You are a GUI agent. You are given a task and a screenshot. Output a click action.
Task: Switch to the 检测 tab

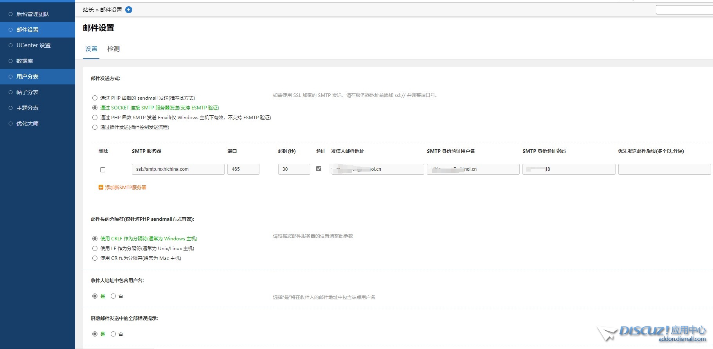point(113,49)
